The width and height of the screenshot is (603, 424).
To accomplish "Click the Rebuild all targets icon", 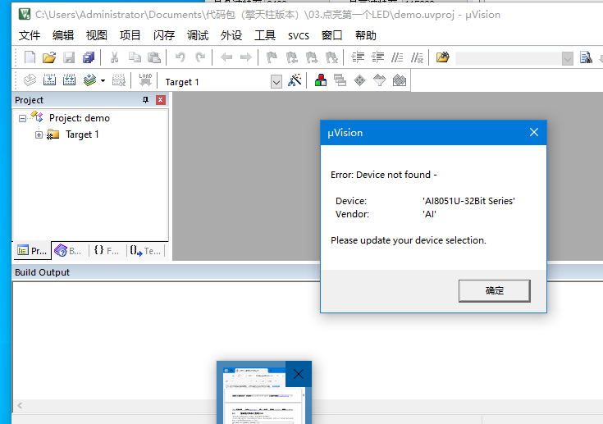I will pos(69,80).
